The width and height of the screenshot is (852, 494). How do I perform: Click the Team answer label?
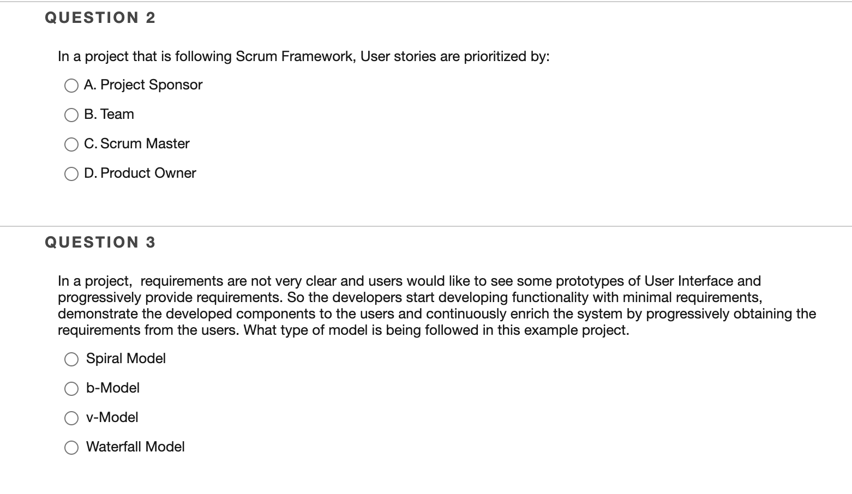coord(109,114)
